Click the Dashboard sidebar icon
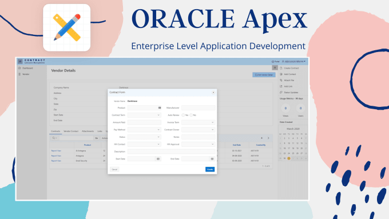This screenshot has width=389, height=219. click(19, 68)
